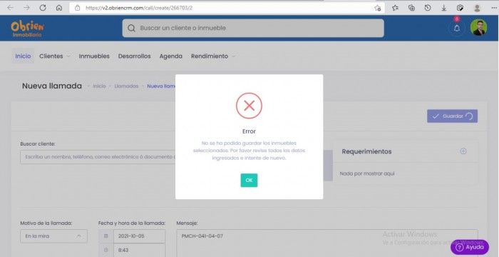Go to browser home icon
The image size is (499, 257).
(x=59, y=8)
